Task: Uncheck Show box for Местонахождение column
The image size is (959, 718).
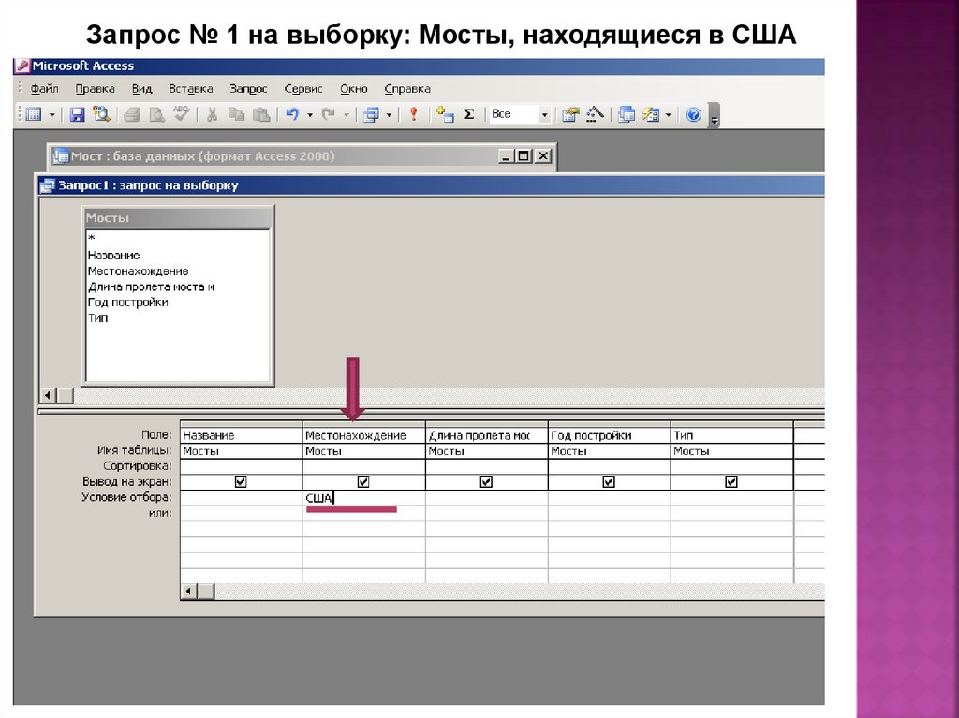Action: pyautogui.click(x=363, y=482)
